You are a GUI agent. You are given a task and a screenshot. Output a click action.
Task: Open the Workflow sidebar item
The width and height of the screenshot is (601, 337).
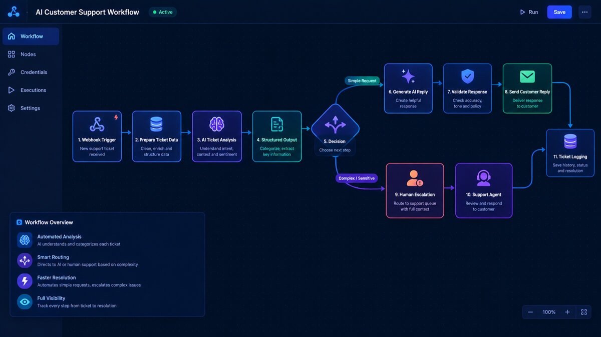tap(31, 36)
